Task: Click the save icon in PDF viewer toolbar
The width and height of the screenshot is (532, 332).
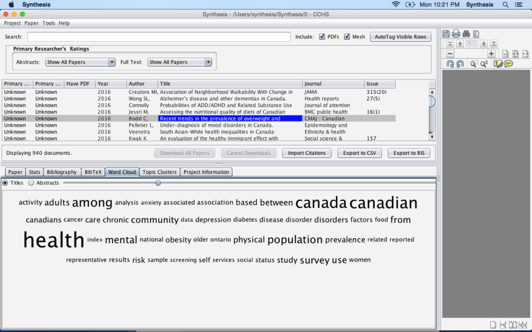Action: [x=446, y=33]
